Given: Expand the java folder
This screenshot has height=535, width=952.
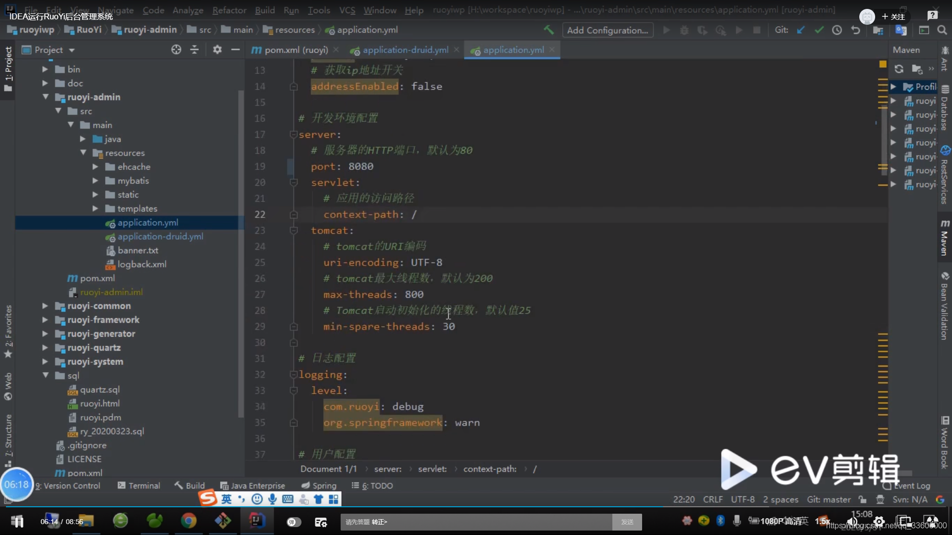Looking at the screenshot, I should point(83,139).
